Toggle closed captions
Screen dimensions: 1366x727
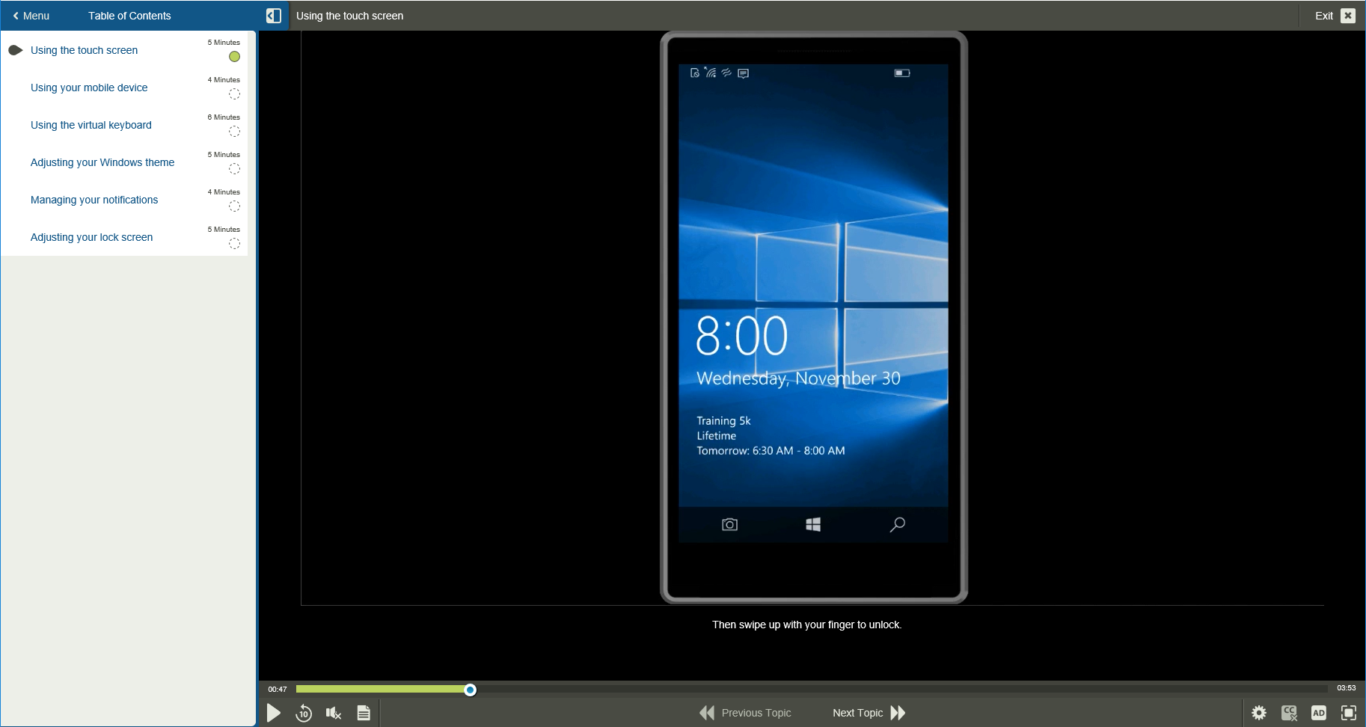point(1289,713)
